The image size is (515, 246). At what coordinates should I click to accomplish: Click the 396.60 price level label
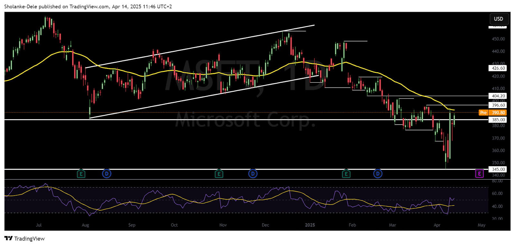498,105
